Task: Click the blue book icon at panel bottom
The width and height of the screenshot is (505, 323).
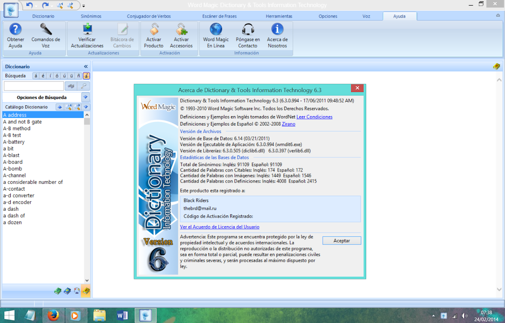Action: coord(67,291)
